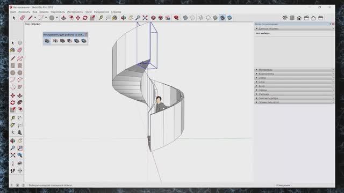
Task: Enable Shaded face style
Action: 215,18
